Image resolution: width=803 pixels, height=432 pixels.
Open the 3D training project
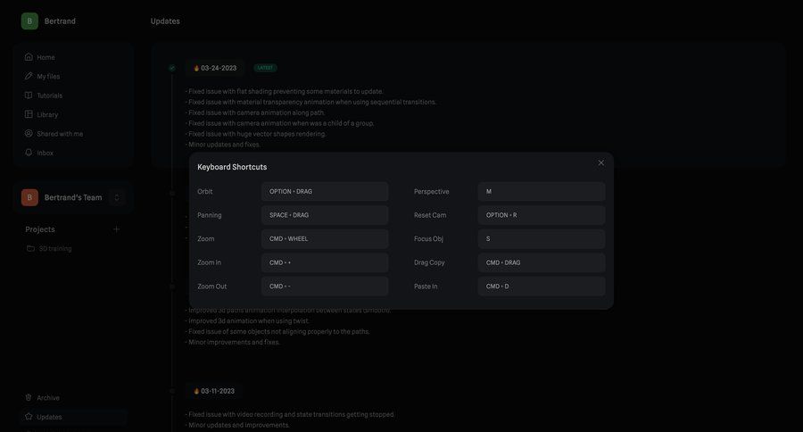click(55, 248)
